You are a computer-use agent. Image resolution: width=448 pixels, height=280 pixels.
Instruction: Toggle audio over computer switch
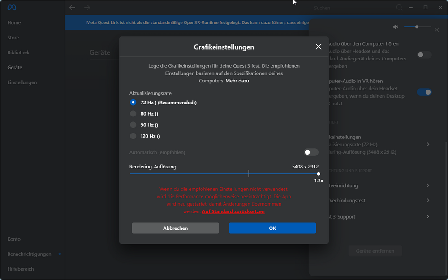(x=424, y=55)
